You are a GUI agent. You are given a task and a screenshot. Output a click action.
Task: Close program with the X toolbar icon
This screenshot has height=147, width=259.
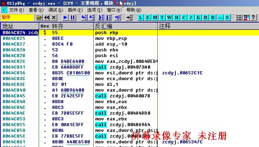click(54, 17)
